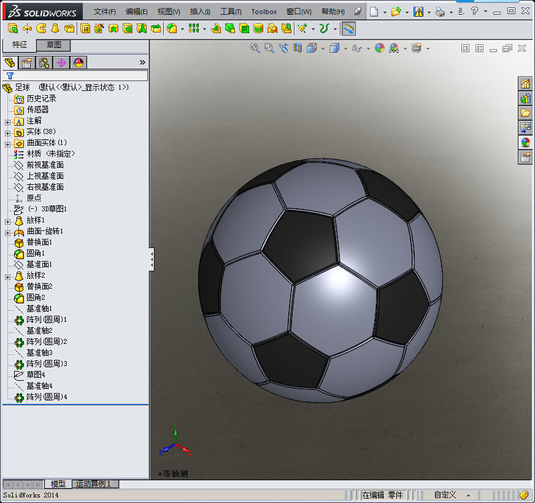This screenshot has height=503, width=535.
Task: Switch to the 运动算例1 bottom tab
Action: point(95,484)
